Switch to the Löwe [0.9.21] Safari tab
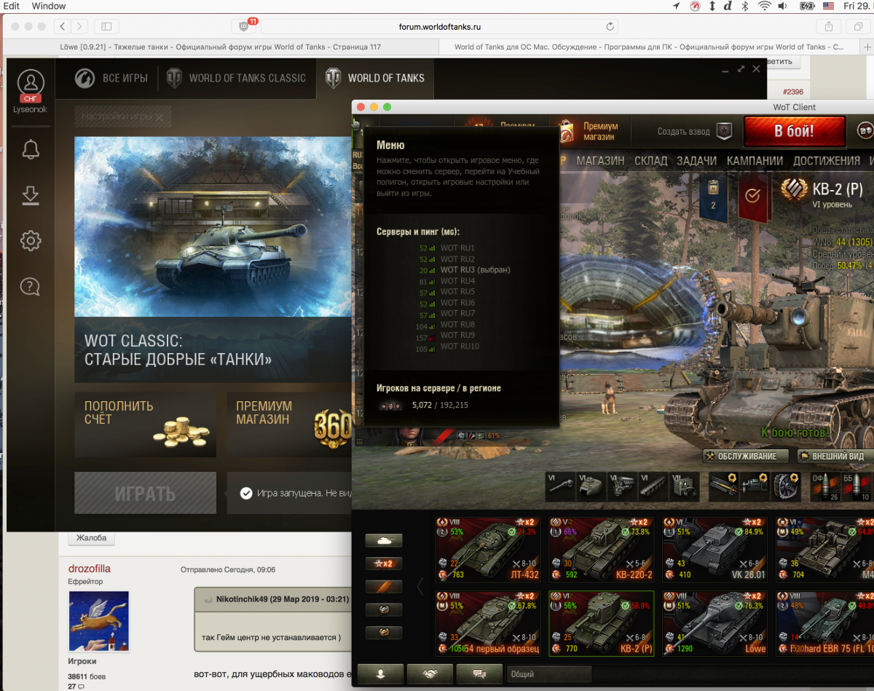This screenshot has width=874, height=691. pos(220,47)
